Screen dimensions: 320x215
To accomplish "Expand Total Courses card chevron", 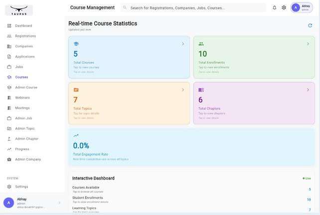I will (183, 44).
